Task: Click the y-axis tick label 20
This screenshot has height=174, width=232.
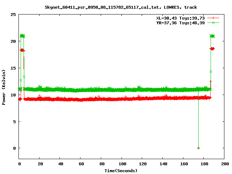Action: click(x=13, y=41)
